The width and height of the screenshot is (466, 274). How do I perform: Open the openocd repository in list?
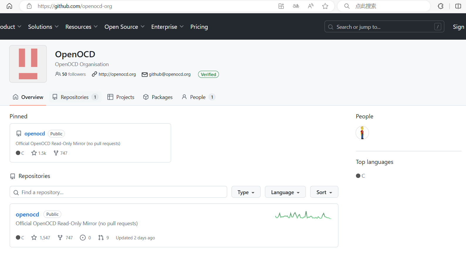pyautogui.click(x=27, y=214)
